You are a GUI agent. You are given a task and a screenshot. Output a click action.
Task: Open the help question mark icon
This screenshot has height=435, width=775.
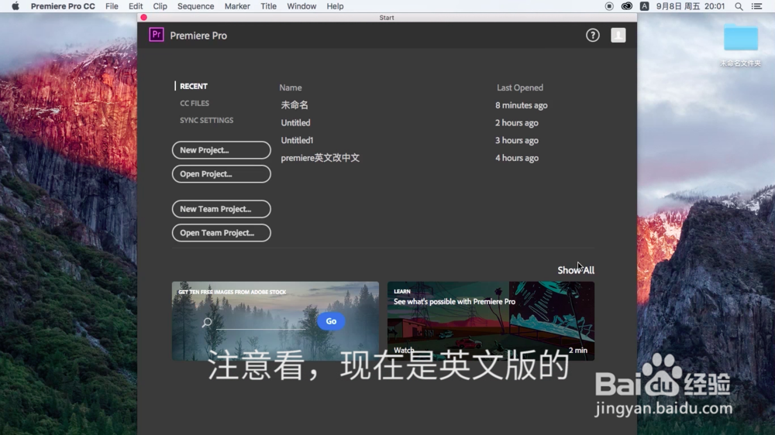pyautogui.click(x=593, y=35)
